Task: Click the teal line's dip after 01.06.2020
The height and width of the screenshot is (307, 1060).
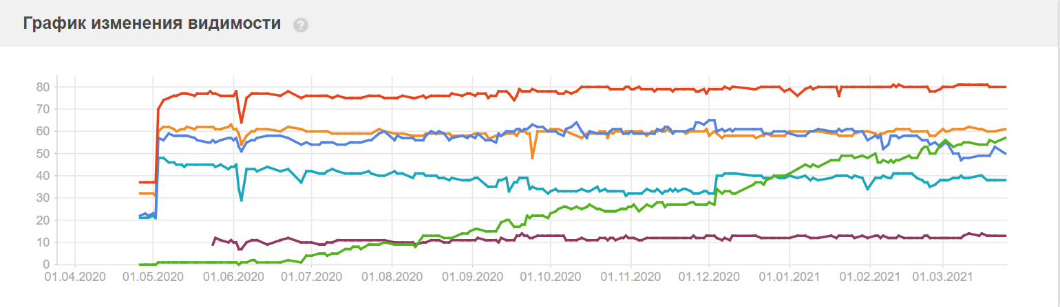Action: coord(242,199)
